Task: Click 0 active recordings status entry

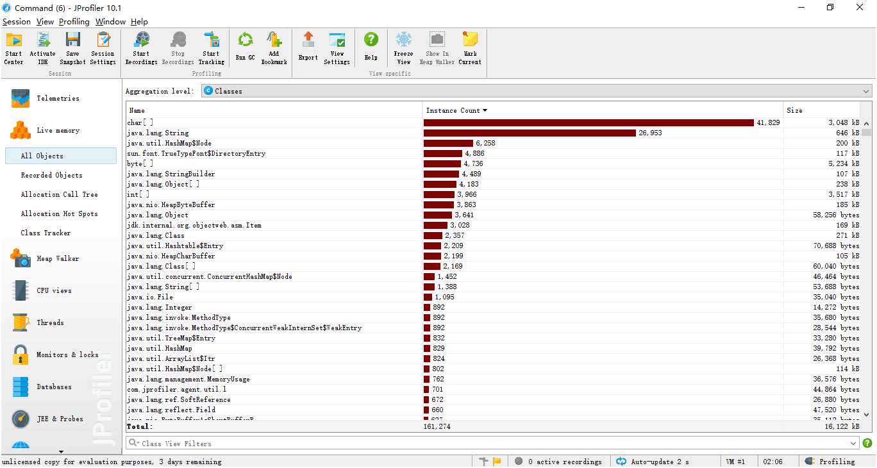Action: [x=558, y=461]
